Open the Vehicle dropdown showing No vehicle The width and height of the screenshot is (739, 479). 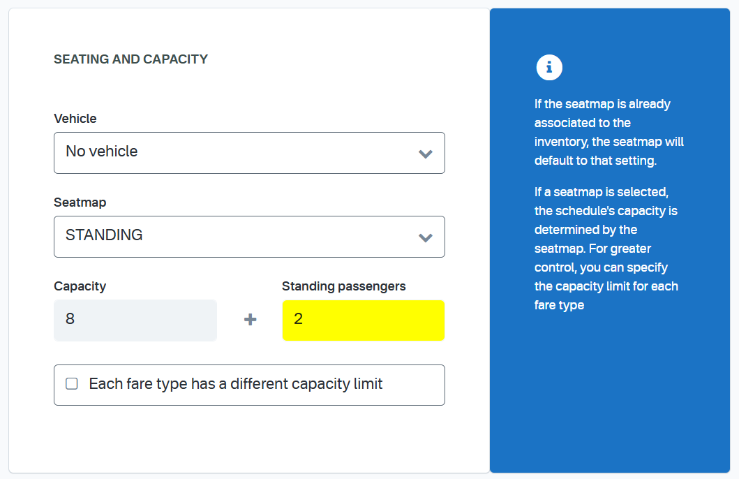(x=249, y=153)
